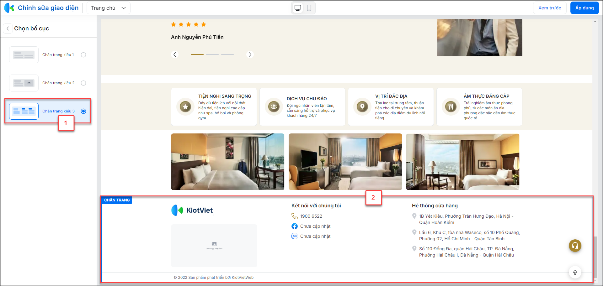
Task: Click the phone icon next to 1900 6522
Action: pos(294,216)
